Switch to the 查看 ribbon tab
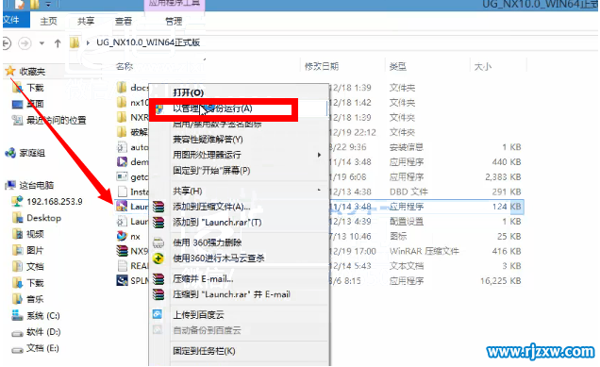Viewport: 600px width, 367px height. point(124,21)
